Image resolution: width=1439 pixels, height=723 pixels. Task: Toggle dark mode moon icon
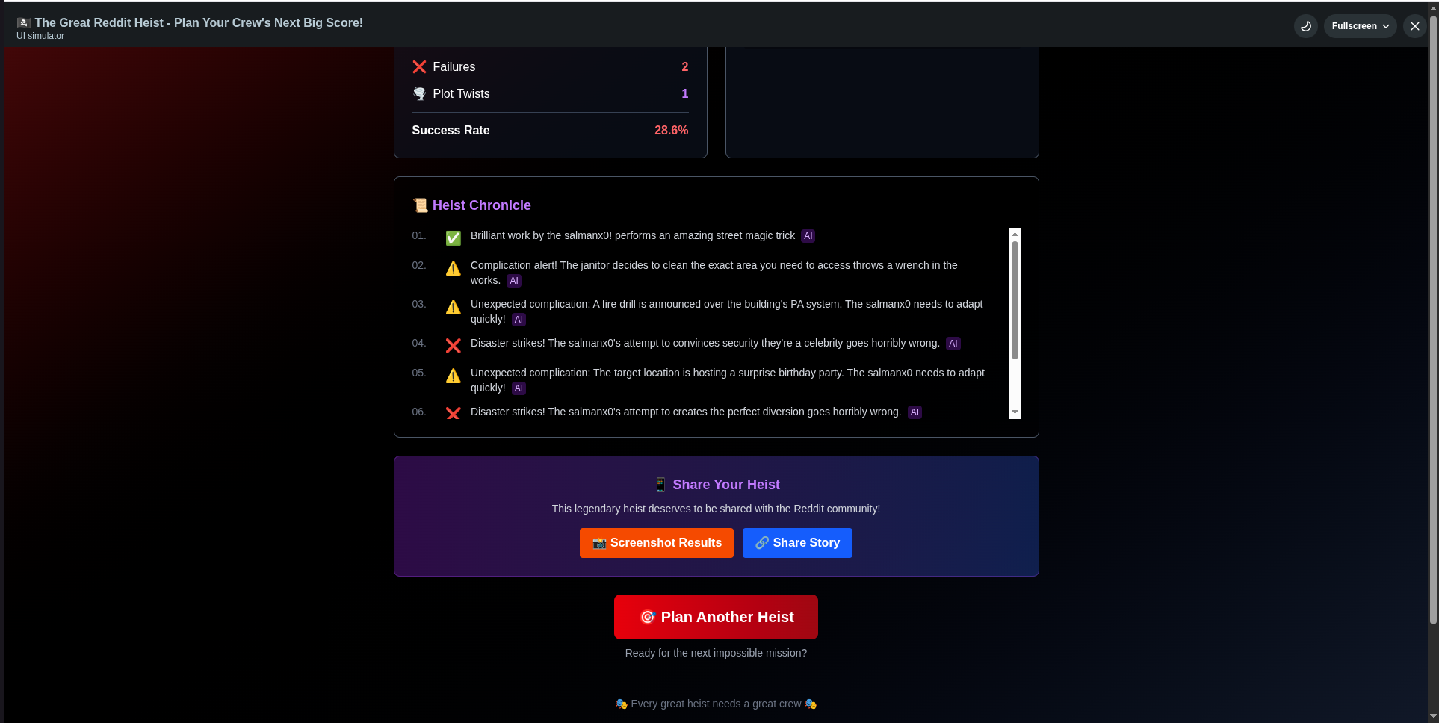pos(1305,26)
